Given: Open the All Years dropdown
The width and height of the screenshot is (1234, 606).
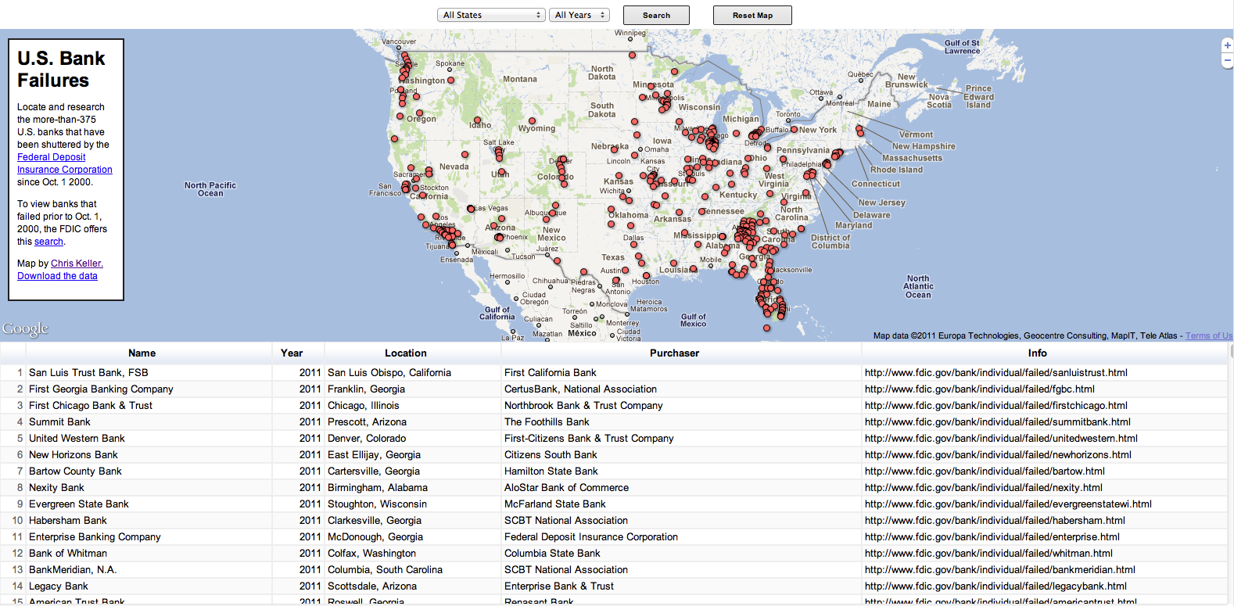Looking at the screenshot, I should point(579,15).
